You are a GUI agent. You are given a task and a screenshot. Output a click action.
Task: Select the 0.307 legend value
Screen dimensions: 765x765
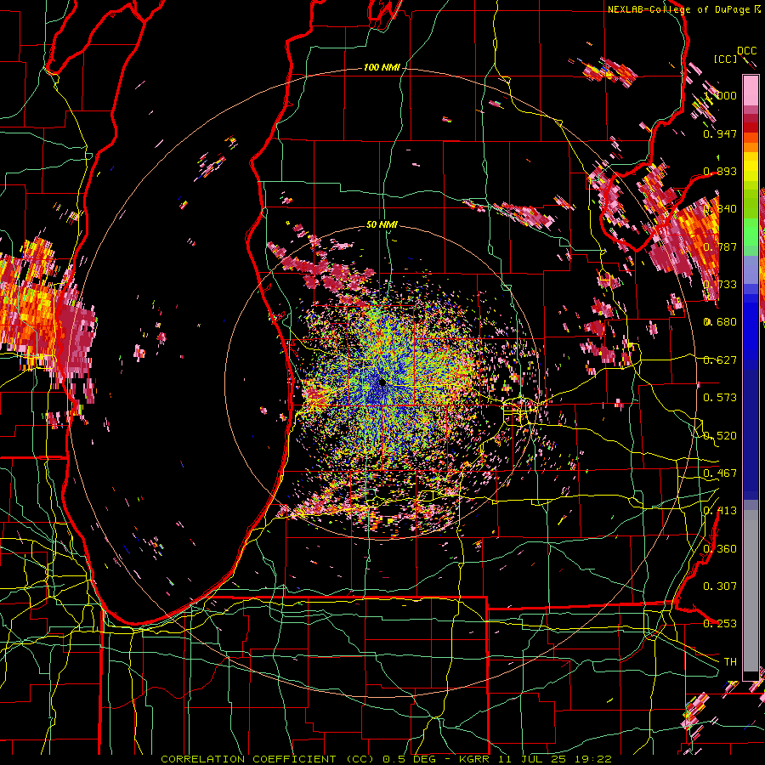click(720, 586)
